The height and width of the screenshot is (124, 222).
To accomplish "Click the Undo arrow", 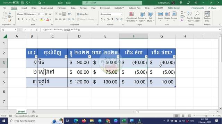I will coord(27,3).
